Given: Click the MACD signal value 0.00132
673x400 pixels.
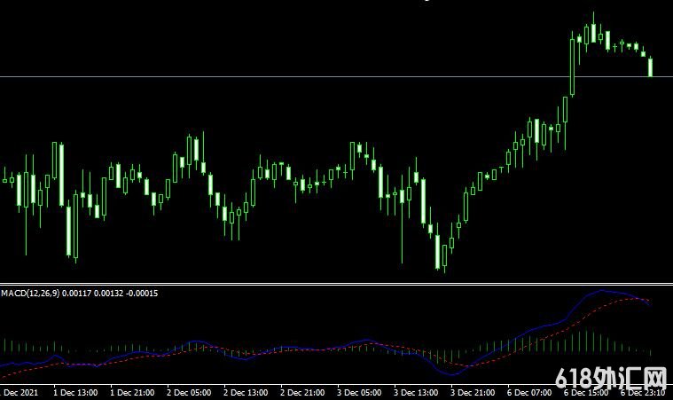Looking at the screenshot, I should (108, 294).
